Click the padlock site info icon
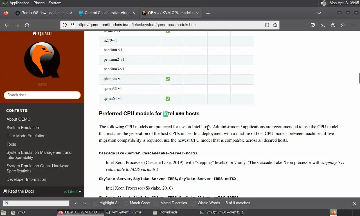This screenshot has height=216, width=360. [72, 25]
